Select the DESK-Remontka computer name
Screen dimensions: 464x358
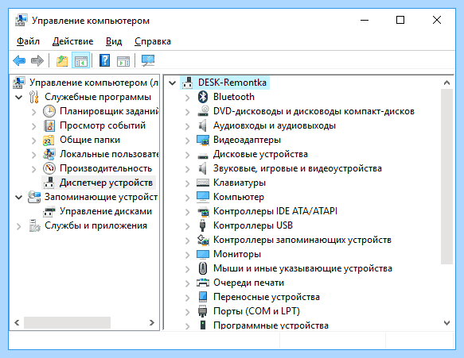point(232,83)
